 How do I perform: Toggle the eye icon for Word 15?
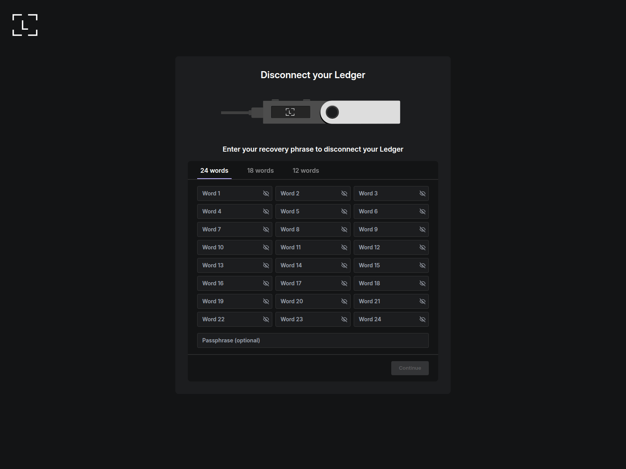click(x=422, y=265)
